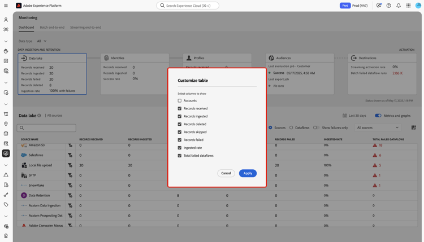Open the Last 30 days date picker
This screenshot has width=424, height=242.
[x=354, y=116]
